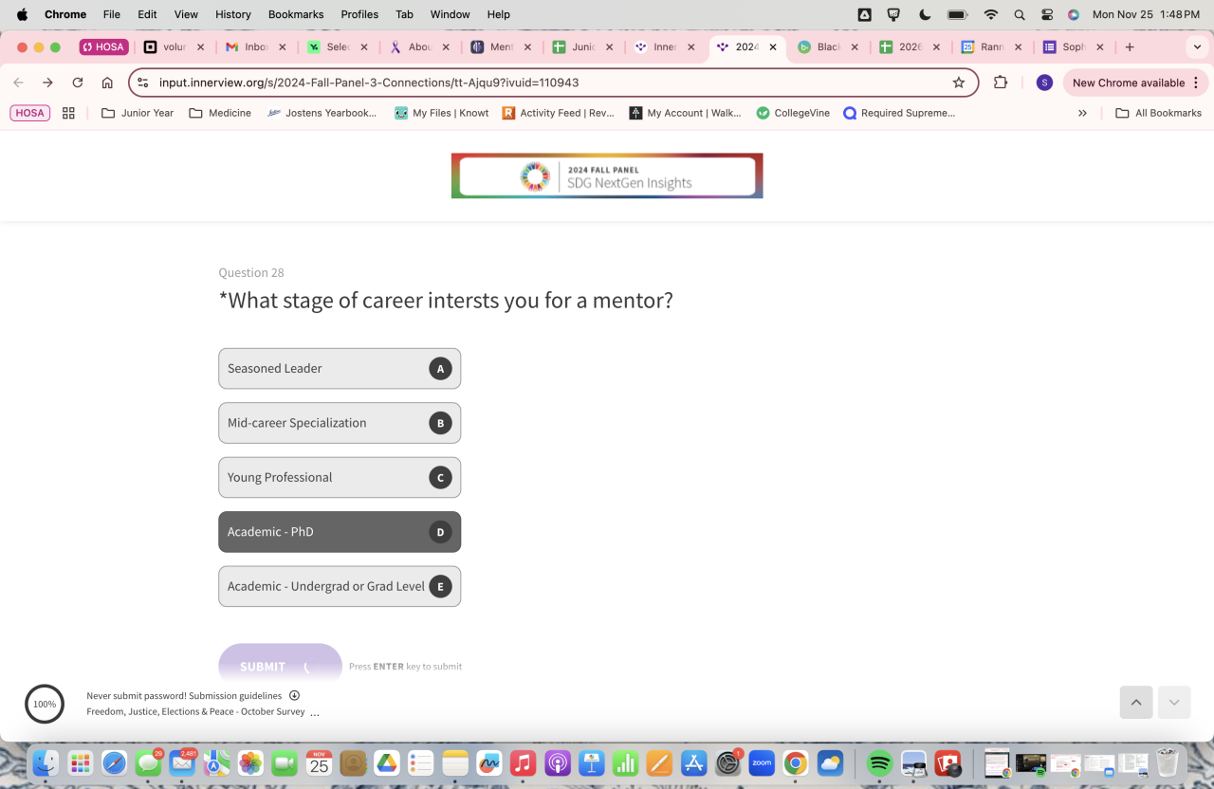Open Photos from the dock
Viewport: 1214px width, 789px height.
250,762
